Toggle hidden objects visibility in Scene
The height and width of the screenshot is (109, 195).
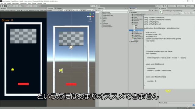pyautogui.click(x=74, y=10)
